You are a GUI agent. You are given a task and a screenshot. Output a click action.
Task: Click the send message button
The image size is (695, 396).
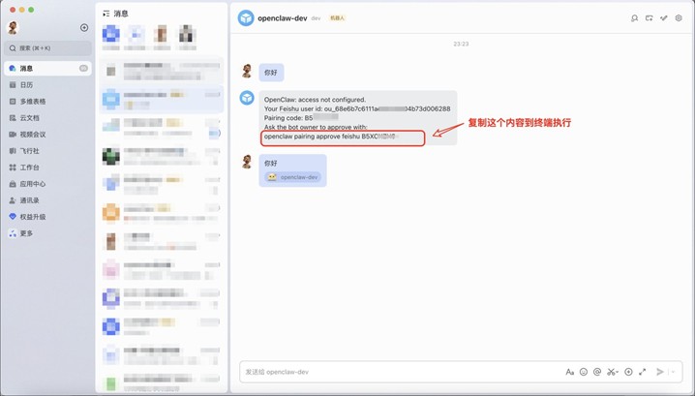click(660, 372)
